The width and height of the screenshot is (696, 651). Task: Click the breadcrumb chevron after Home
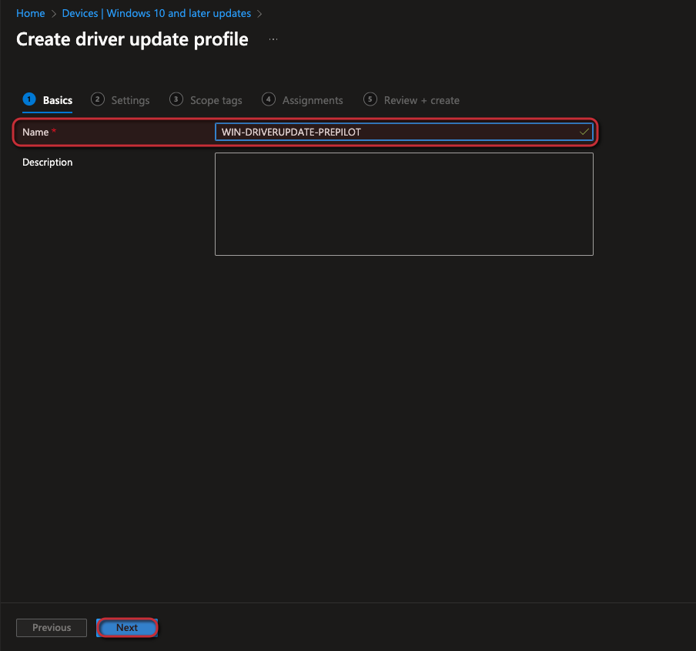point(52,13)
